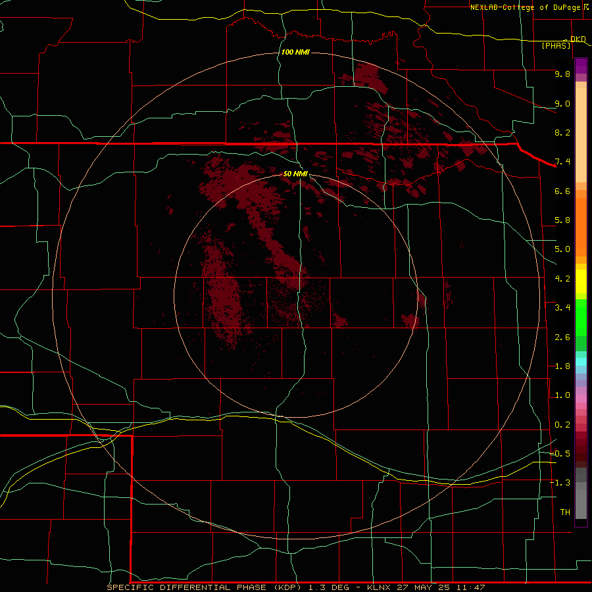Click the purple segment of the color bar
Image resolution: width=592 pixels, height=592 pixels.
coord(581,66)
